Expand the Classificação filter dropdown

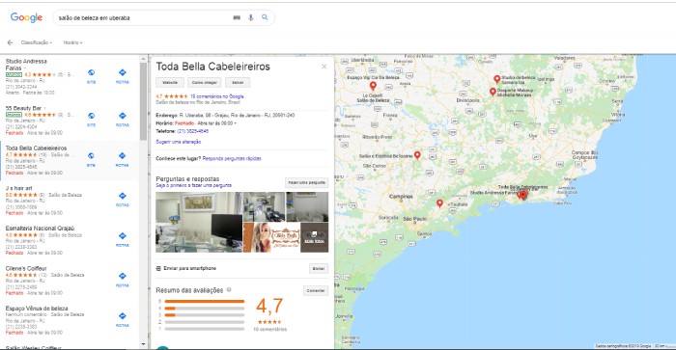click(x=37, y=42)
